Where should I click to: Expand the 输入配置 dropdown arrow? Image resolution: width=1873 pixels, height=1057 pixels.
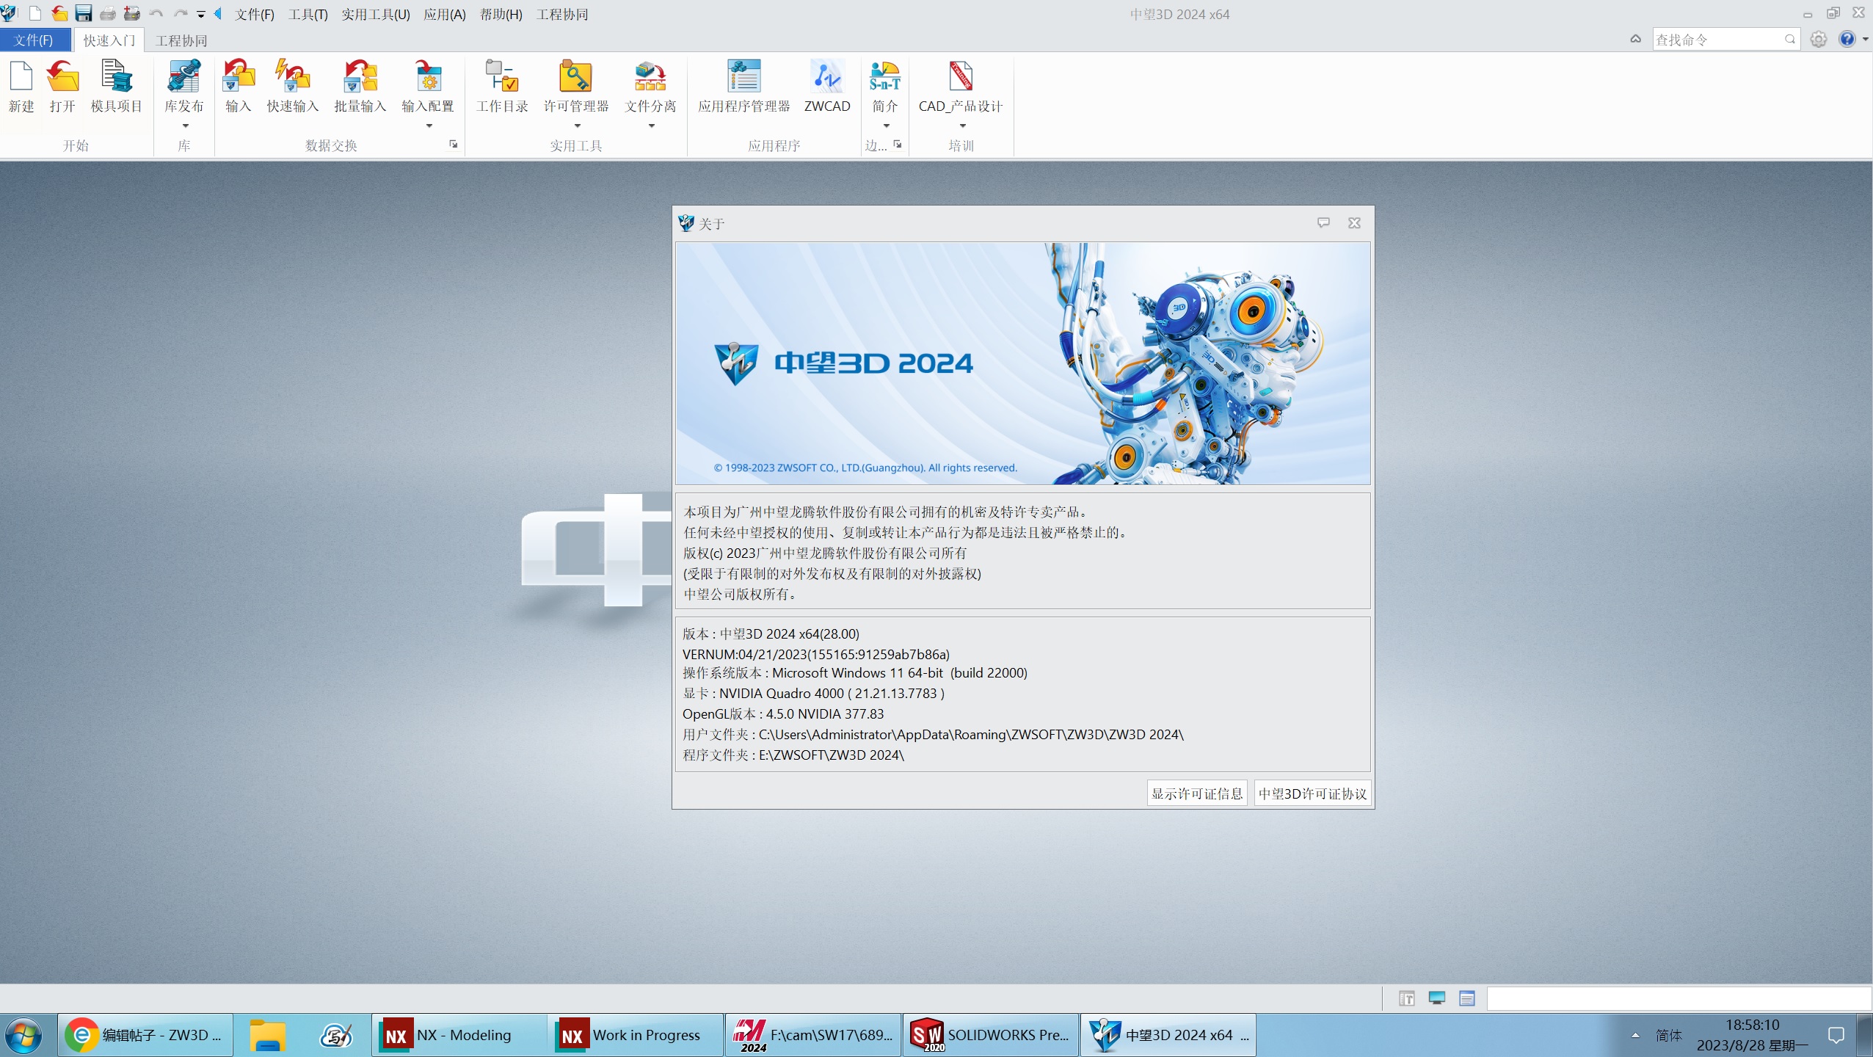click(x=429, y=126)
